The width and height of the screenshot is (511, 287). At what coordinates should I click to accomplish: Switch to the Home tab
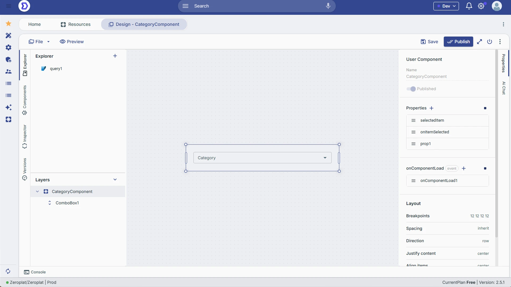tap(34, 24)
